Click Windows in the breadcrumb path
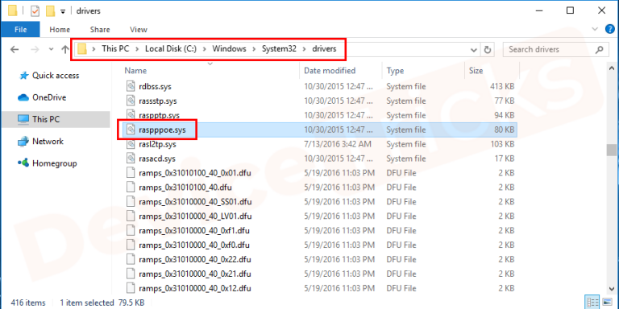619x309 pixels. coord(229,49)
